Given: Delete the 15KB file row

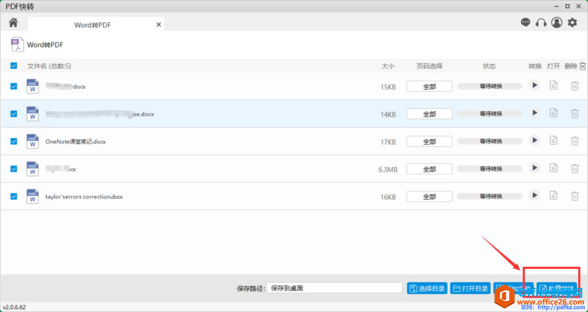Looking at the screenshot, I should pyautogui.click(x=574, y=86).
